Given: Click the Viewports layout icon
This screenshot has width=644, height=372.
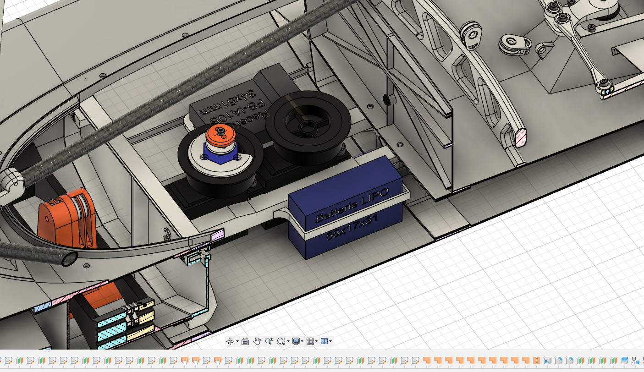Looking at the screenshot, I should [324, 341].
